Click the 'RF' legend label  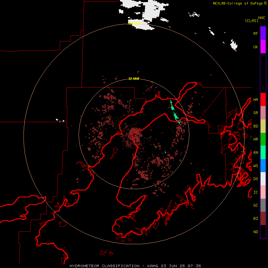(255, 33)
